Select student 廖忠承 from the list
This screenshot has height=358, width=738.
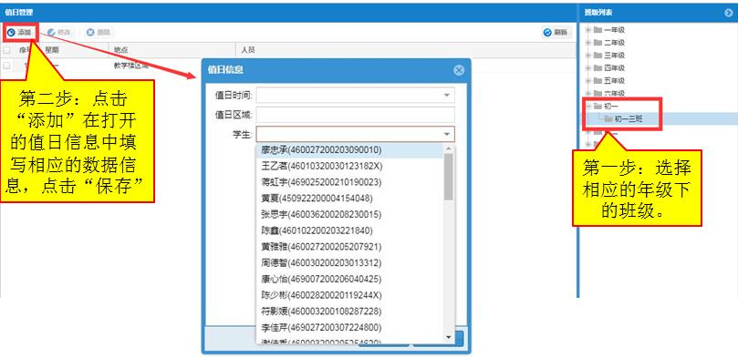(x=349, y=150)
